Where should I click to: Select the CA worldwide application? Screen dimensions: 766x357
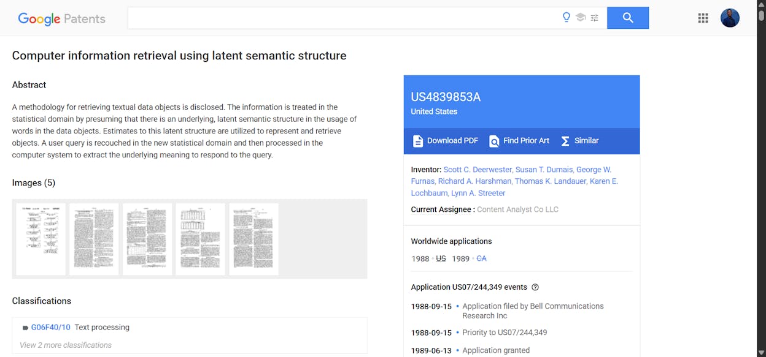481,258
